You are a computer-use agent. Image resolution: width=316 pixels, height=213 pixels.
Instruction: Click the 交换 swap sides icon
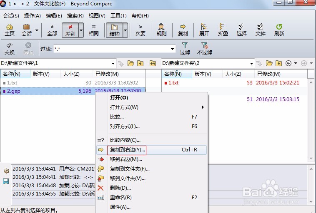click(10, 49)
